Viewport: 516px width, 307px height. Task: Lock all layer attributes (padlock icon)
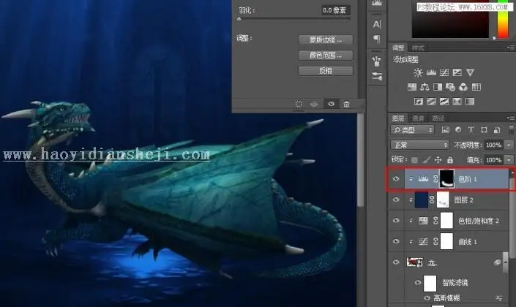(450, 160)
